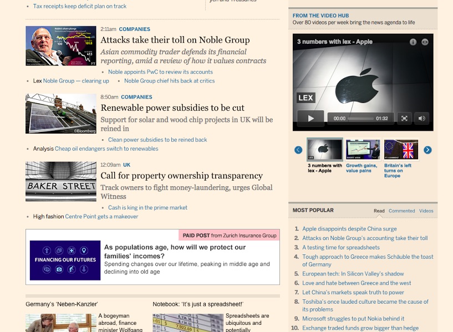Open the Zurich Insurance 'Financing Our Futures' banner

tap(65, 260)
